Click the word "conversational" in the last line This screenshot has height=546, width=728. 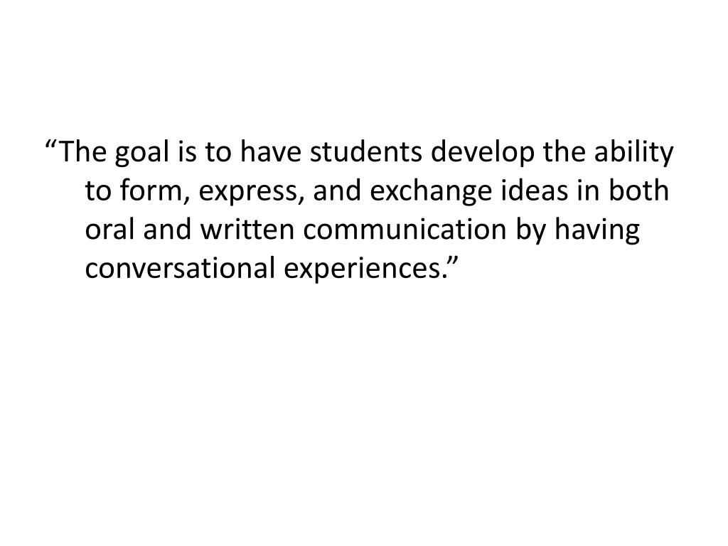coord(177,267)
